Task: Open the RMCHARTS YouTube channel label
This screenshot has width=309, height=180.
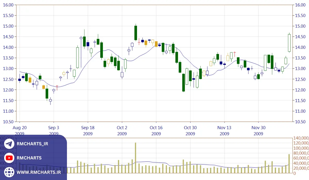Action: point(29,158)
